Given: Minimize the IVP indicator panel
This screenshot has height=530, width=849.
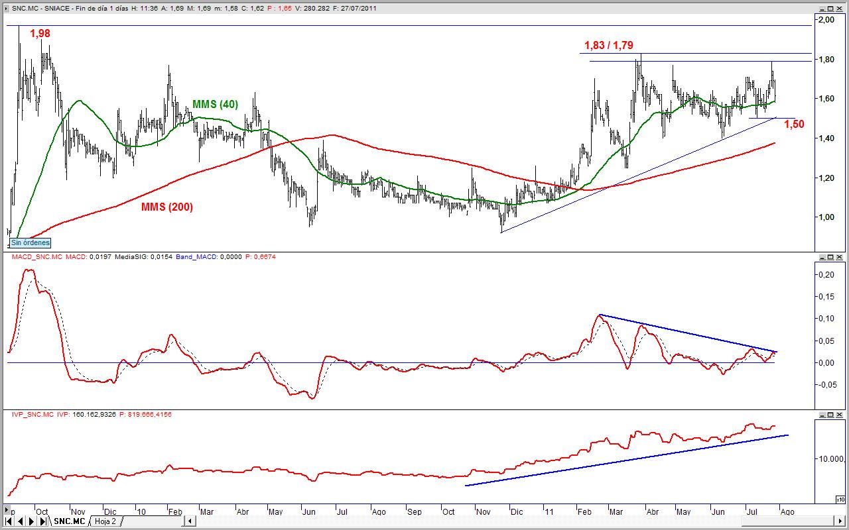Looking at the screenshot, I should pos(822,415).
